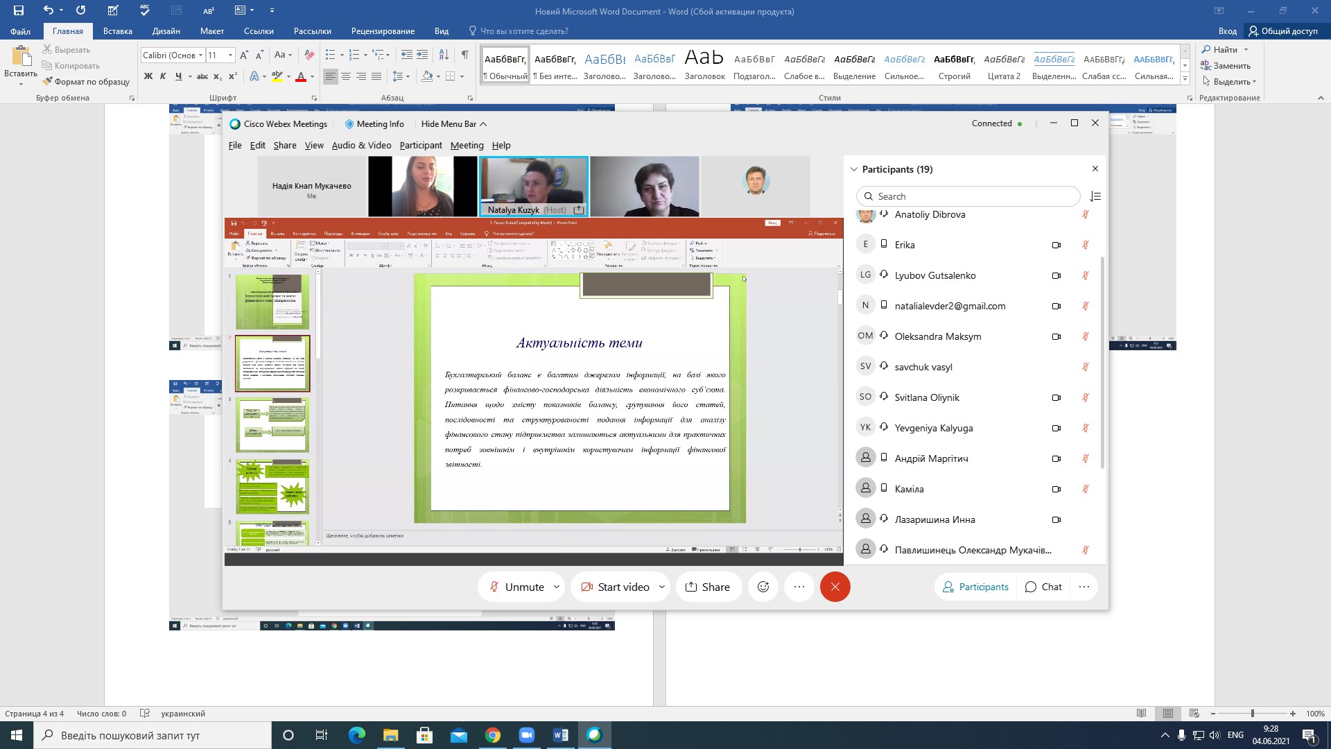1331x749 pixels.
Task: Toggle superscript formatting x²
Action: (233, 76)
